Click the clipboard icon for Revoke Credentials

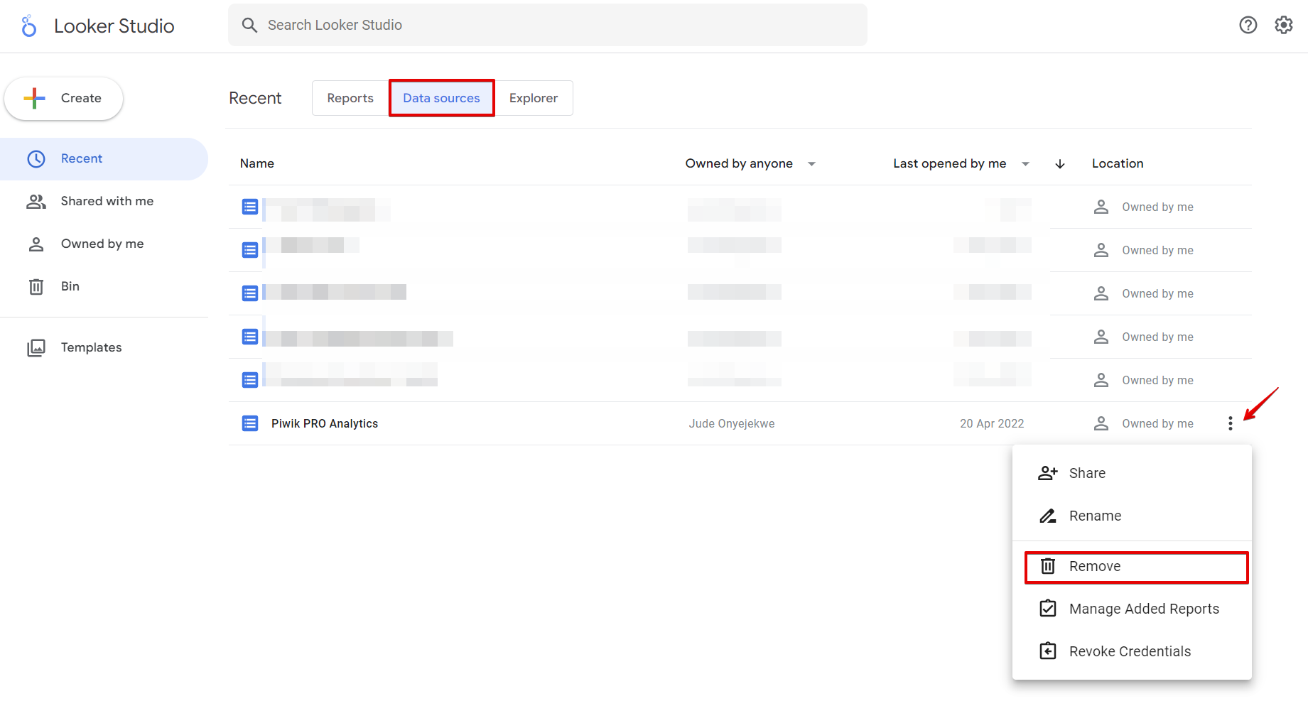[x=1048, y=651]
